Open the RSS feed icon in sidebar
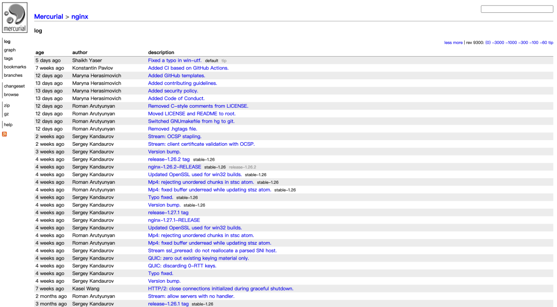Viewport: 557px width, 307px height. pos(5,134)
